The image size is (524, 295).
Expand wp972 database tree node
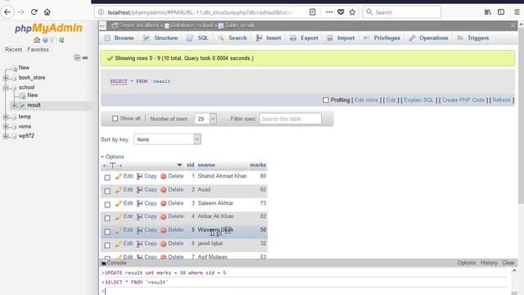pyautogui.click(x=6, y=136)
